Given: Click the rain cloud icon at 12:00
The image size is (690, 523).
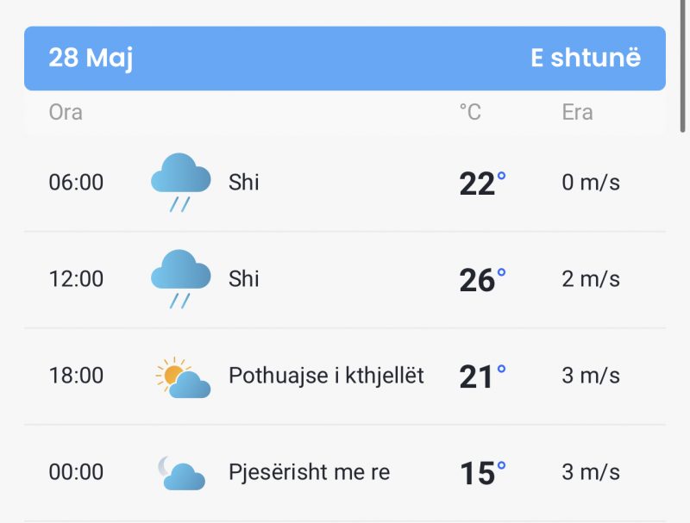Looking at the screenshot, I should click(180, 279).
